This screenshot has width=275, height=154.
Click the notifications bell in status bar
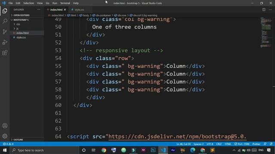[271, 144]
